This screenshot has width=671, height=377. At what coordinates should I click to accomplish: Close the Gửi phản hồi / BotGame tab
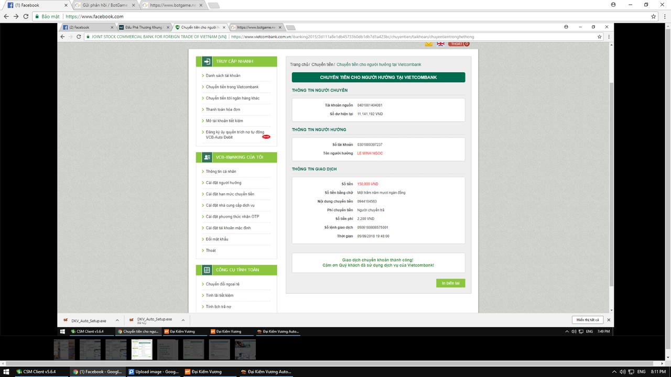tap(133, 5)
